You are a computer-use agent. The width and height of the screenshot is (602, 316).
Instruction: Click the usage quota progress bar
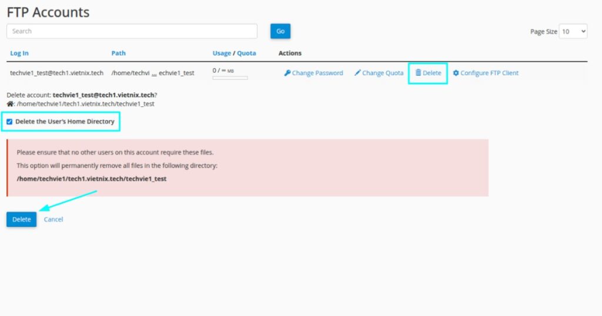click(x=230, y=78)
